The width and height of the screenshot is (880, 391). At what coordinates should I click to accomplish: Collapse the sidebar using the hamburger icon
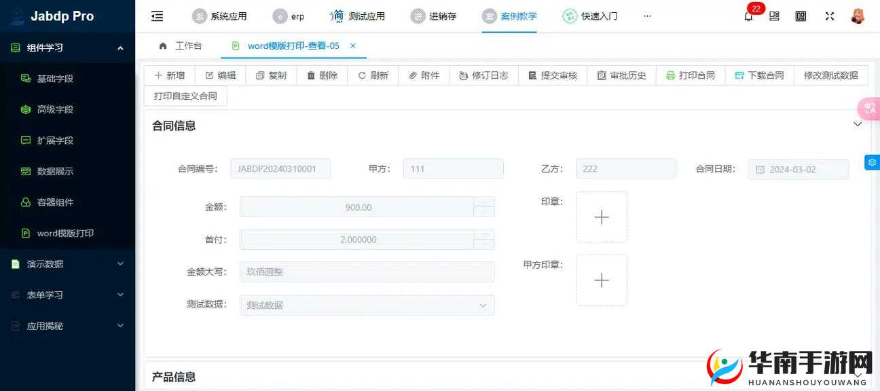157,15
